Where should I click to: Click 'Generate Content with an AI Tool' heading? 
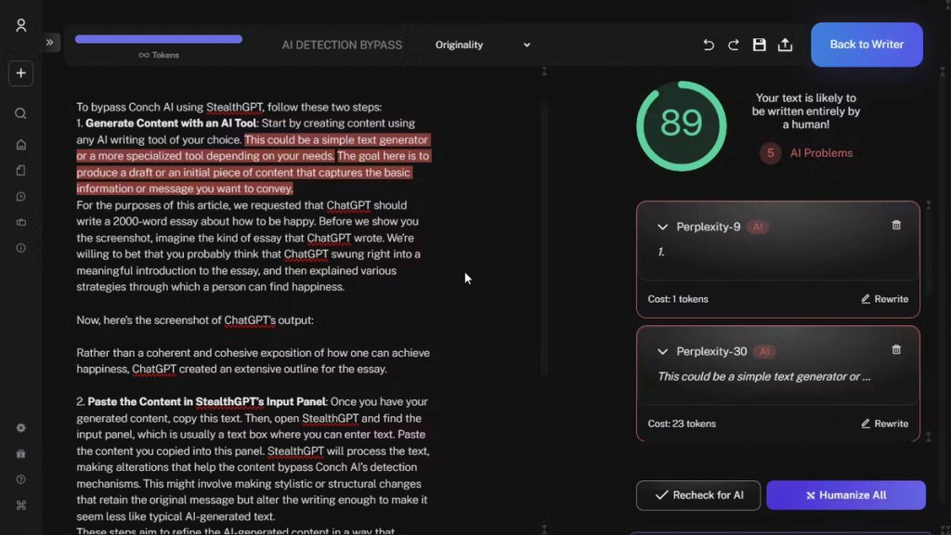[x=171, y=124]
